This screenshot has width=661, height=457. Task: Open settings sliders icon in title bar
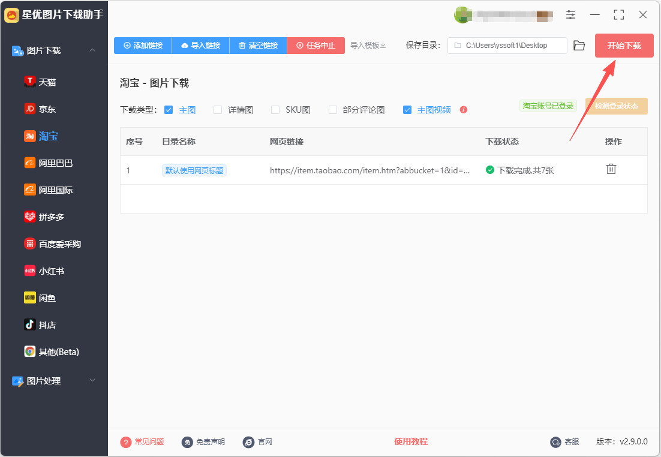(570, 15)
